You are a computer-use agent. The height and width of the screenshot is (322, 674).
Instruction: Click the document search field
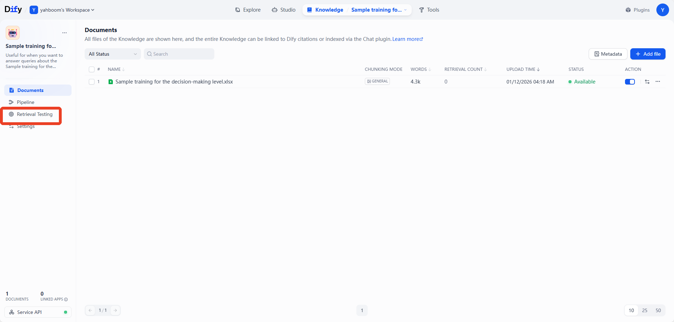tap(179, 54)
